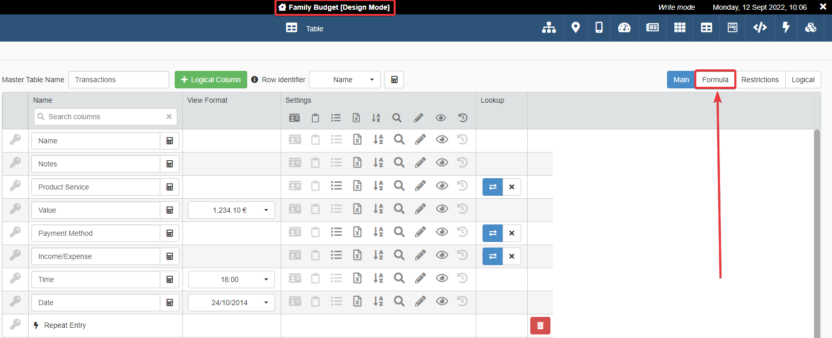The height and width of the screenshot is (338, 832).
Task: Toggle visibility eye for Date column
Action: 441,302
